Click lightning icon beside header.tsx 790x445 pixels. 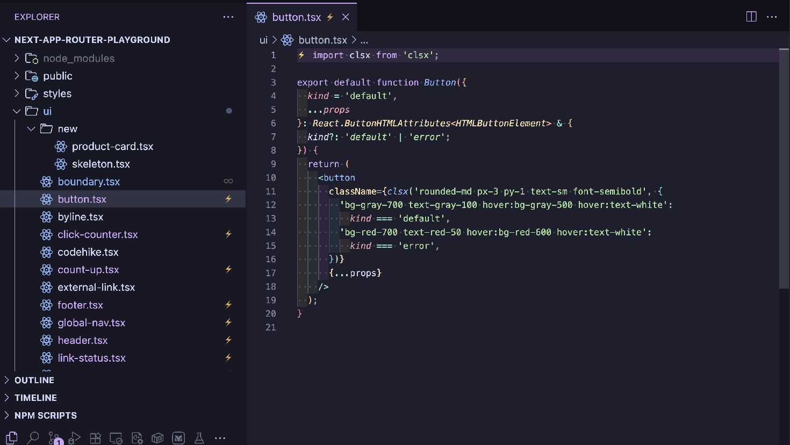228,340
